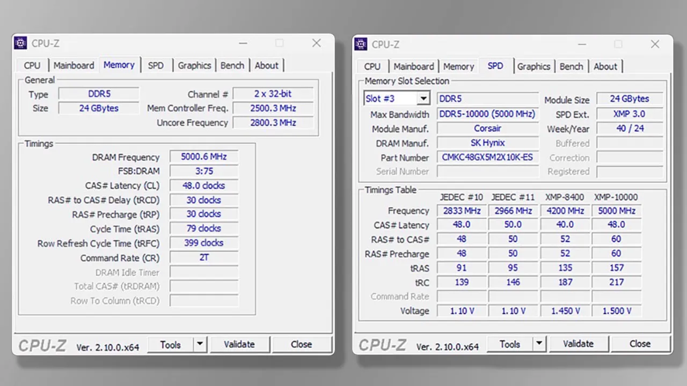
Task: Select the SPD tab in the left window
Action: tap(156, 65)
